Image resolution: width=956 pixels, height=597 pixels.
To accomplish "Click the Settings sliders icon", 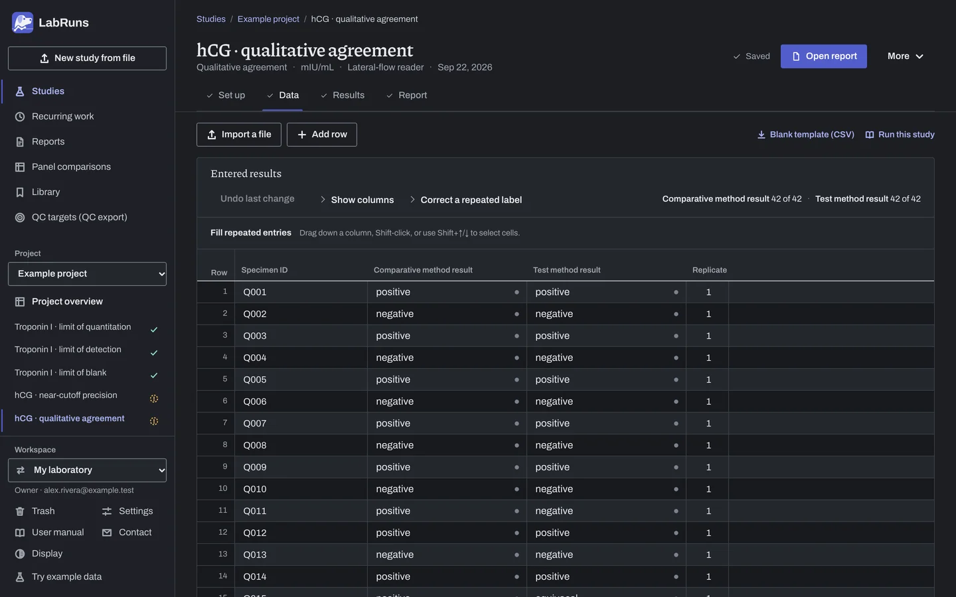I will pyautogui.click(x=107, y=511).
